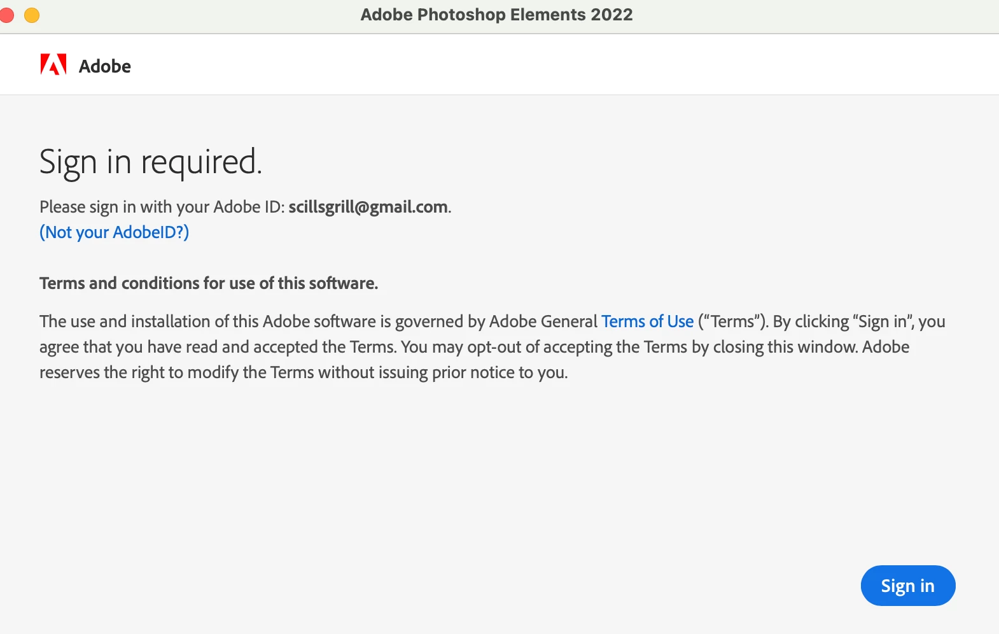Viewport: 999px width, 634px height.
Task: Click the email scillsgrill@gmail.com text
Action: click(x=368, y=207)
